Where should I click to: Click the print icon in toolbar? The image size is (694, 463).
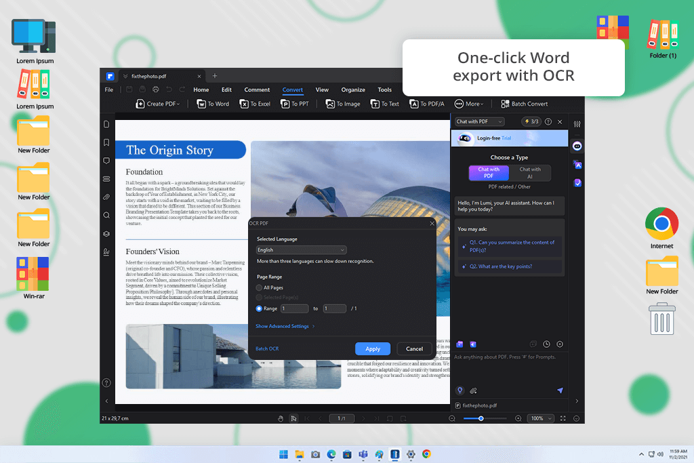click(x=156, y=89)
